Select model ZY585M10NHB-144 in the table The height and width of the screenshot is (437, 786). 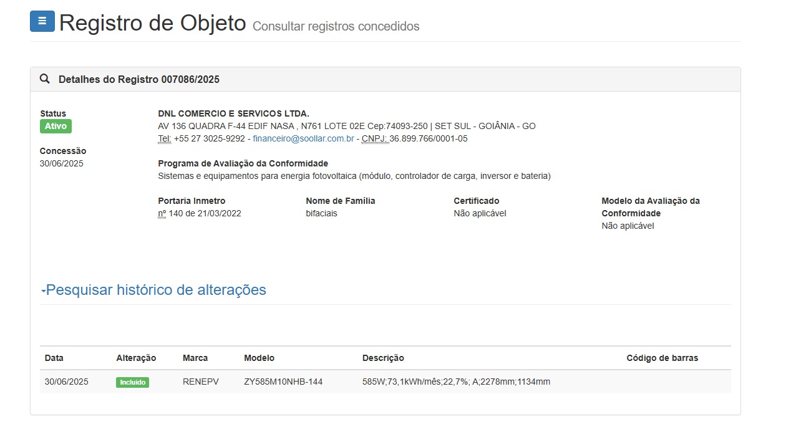point(283,382)
